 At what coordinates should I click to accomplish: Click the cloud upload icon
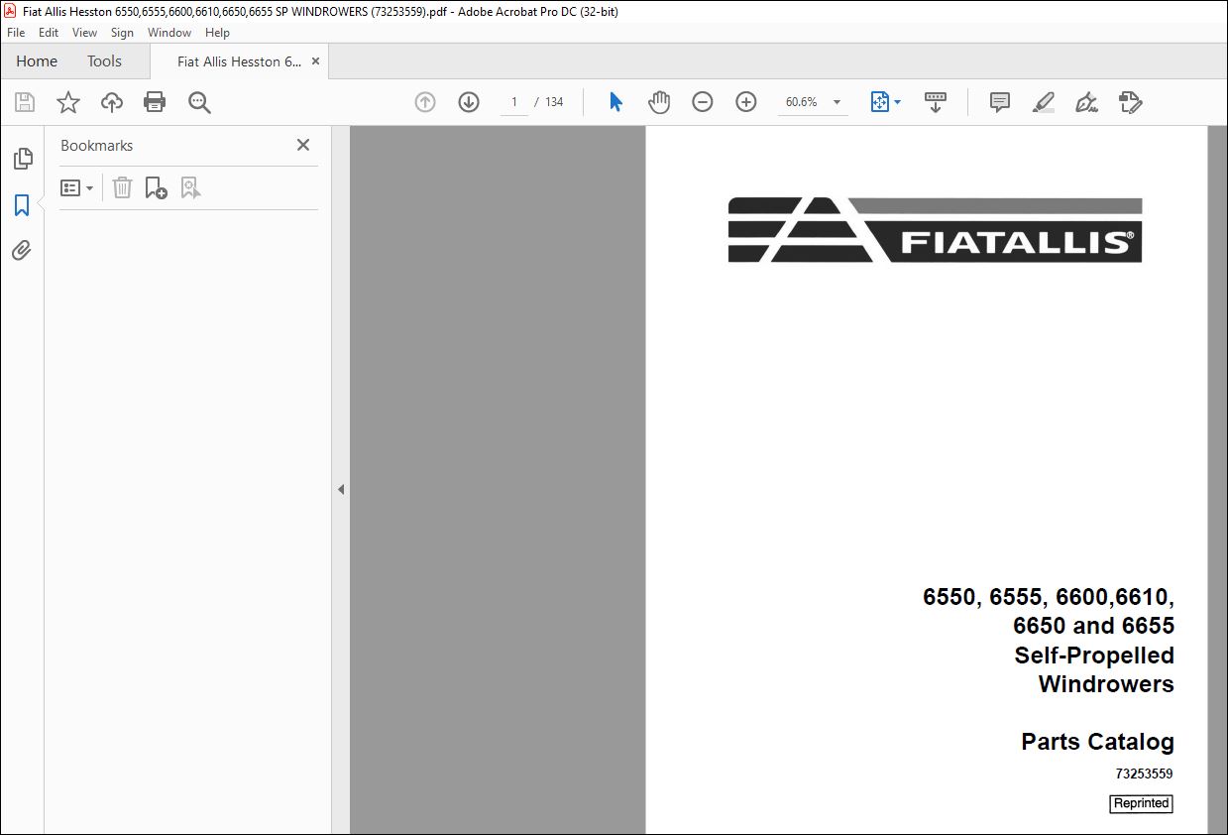(x=112, y=102)
